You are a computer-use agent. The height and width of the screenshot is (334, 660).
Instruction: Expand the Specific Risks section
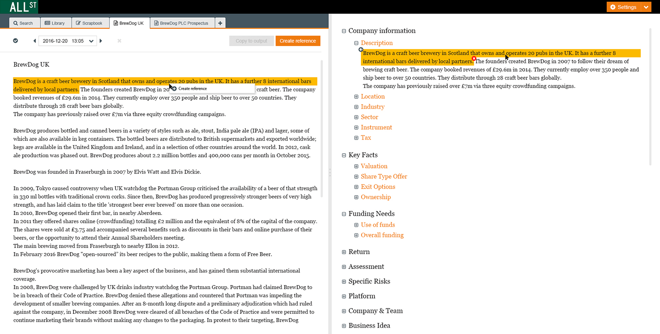coord(344,282)
